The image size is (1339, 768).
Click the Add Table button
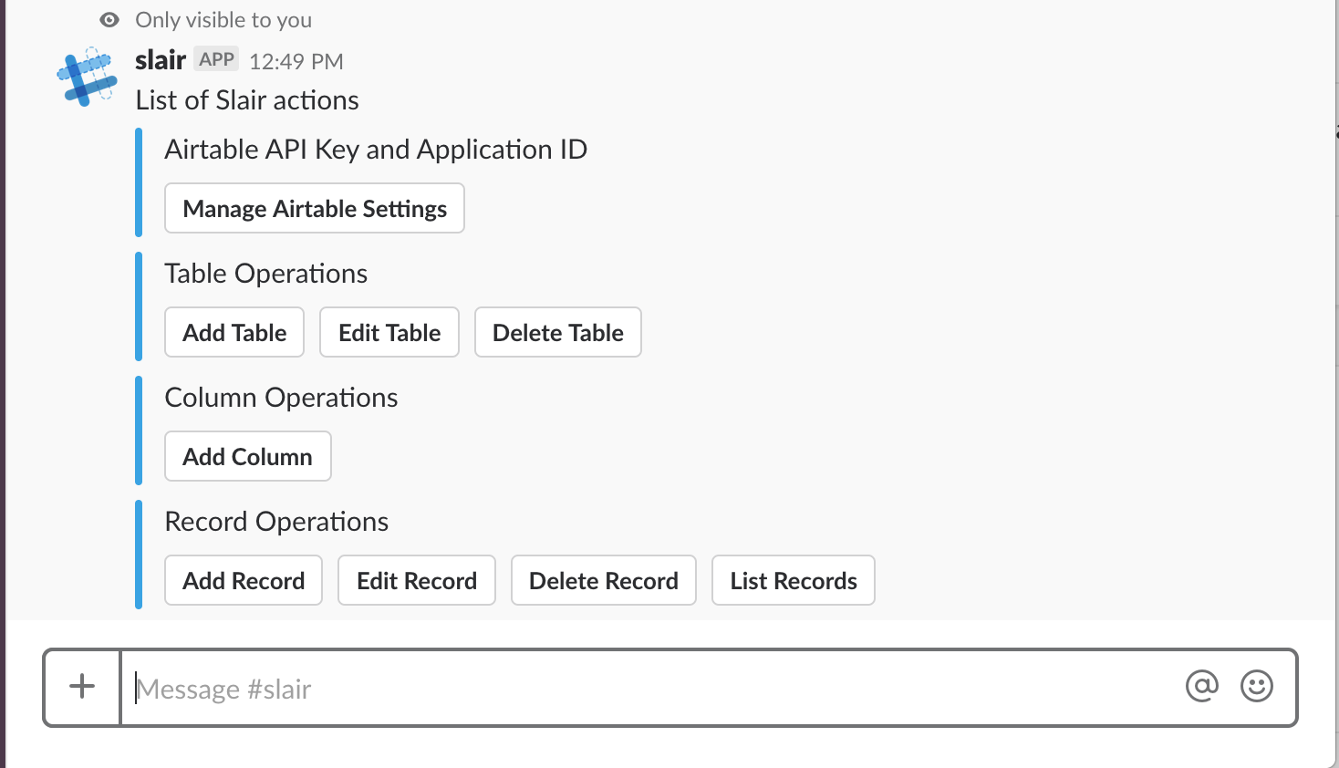[x=234, y=332]
